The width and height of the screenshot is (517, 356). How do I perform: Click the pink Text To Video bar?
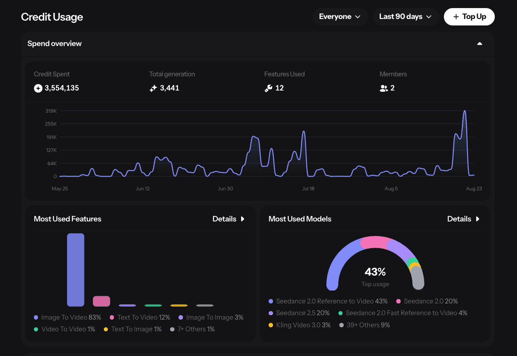101,301
